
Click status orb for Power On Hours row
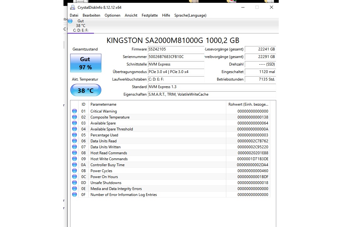(74, 177)
